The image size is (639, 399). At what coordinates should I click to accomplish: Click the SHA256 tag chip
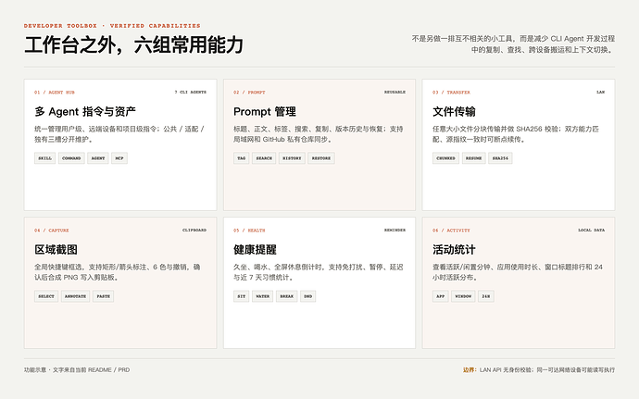500,158
